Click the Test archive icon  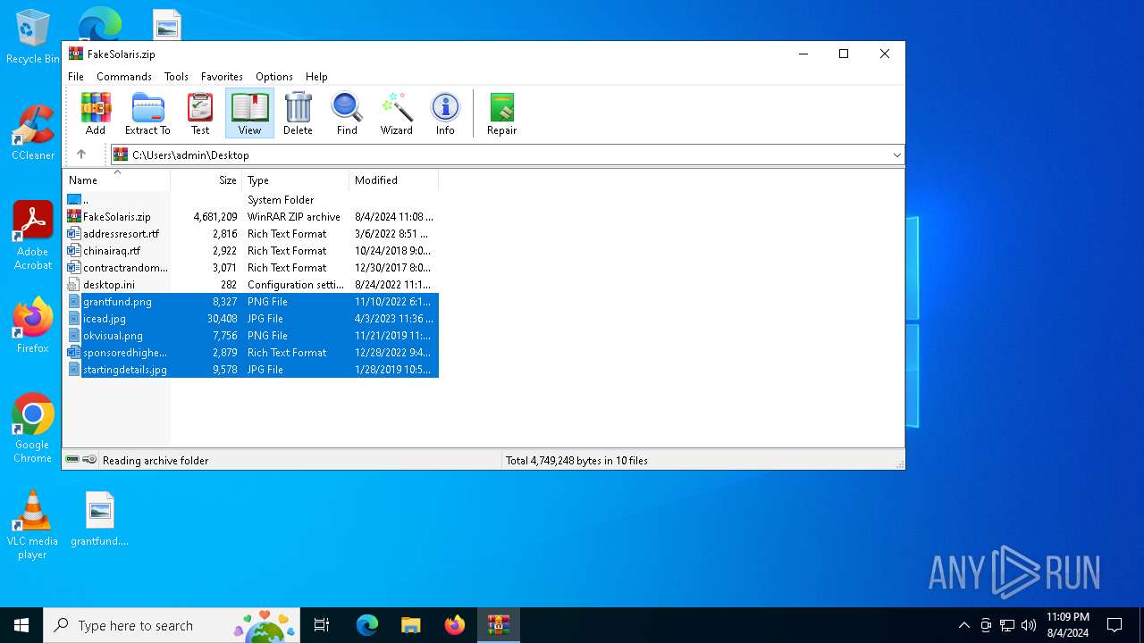point(200,113)
